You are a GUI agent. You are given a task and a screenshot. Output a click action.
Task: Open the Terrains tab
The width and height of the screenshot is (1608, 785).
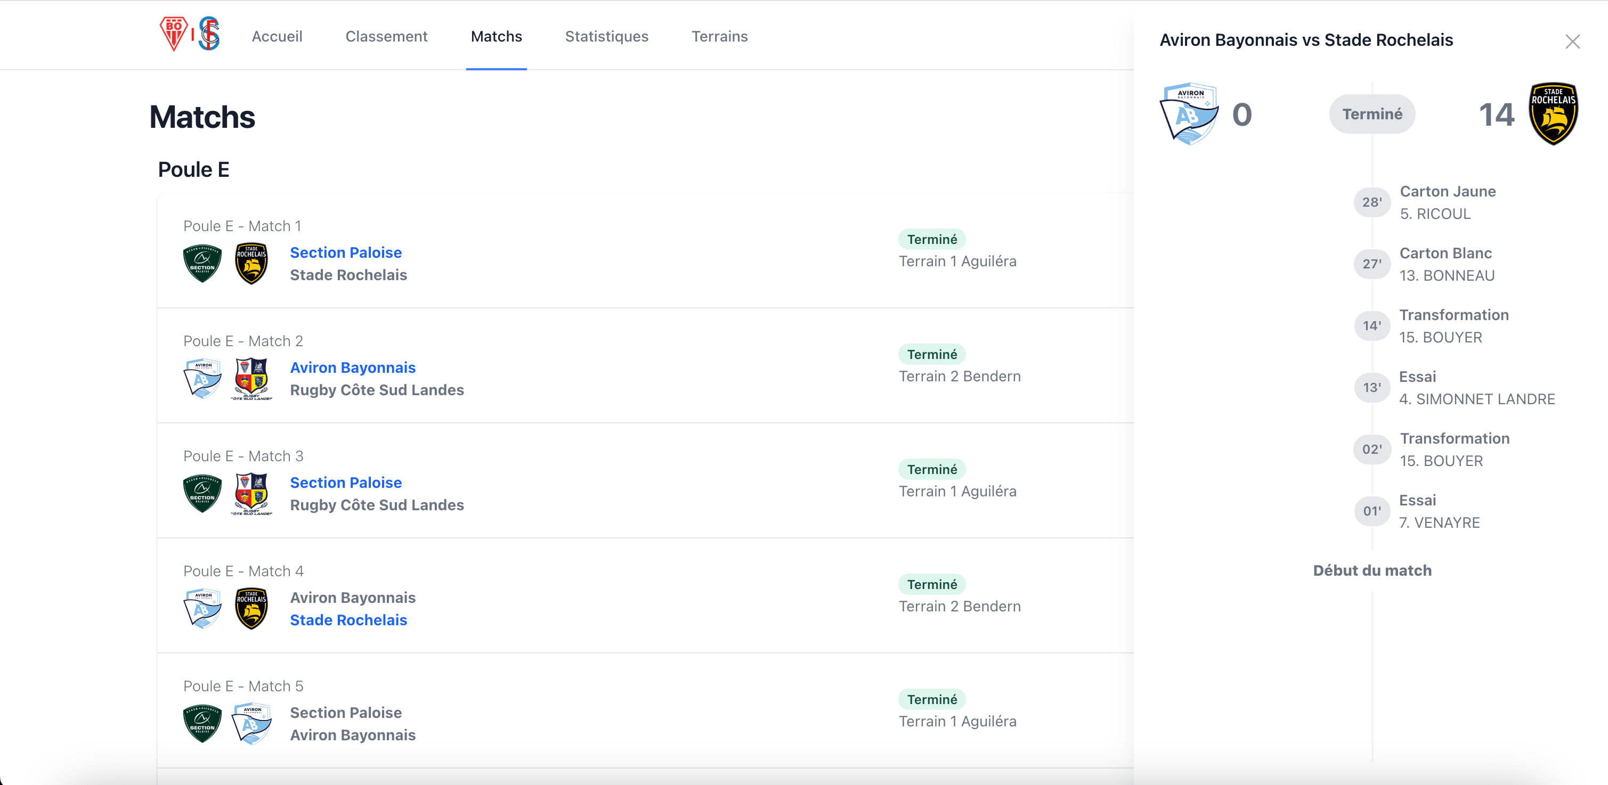pos(720,36)
